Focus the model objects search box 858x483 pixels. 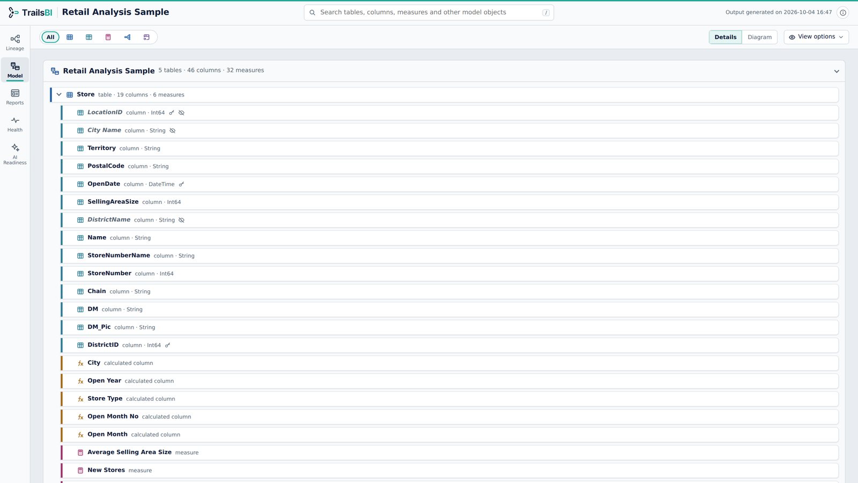click(x=429, y=12)
